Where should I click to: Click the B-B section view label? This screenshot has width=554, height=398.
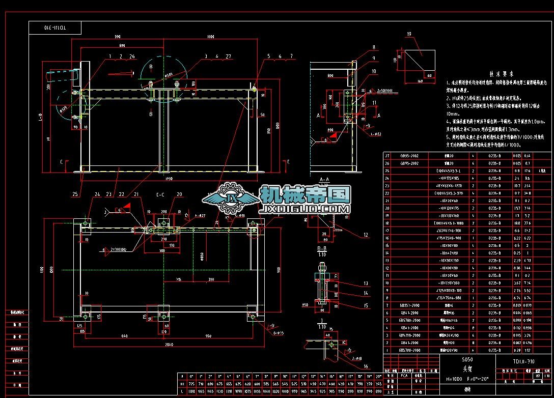pyautogui.click(x=321, y=248)
